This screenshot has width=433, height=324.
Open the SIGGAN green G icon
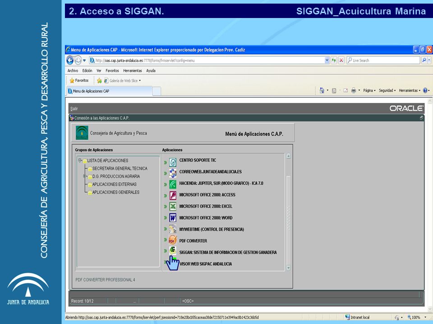point(173,251)
